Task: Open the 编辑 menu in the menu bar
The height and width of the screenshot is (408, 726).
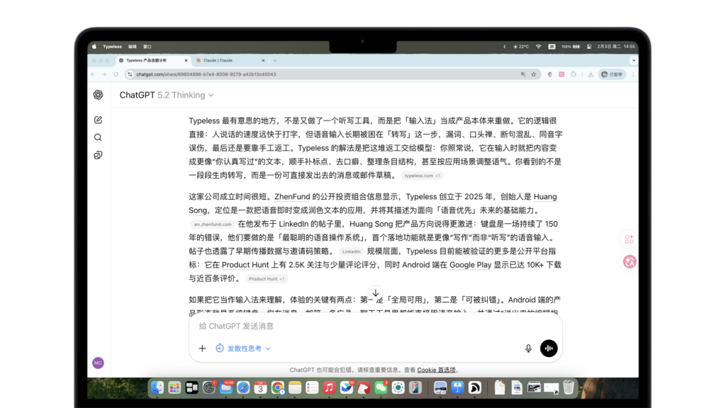Action: [133, 47]
